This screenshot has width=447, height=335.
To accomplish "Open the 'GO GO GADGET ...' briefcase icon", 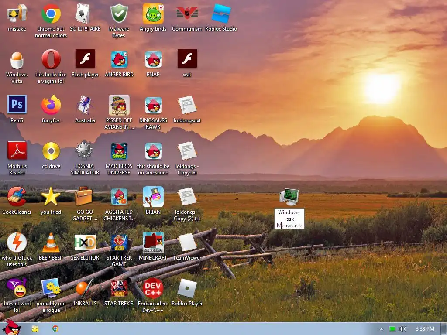I will pos(83,196).
